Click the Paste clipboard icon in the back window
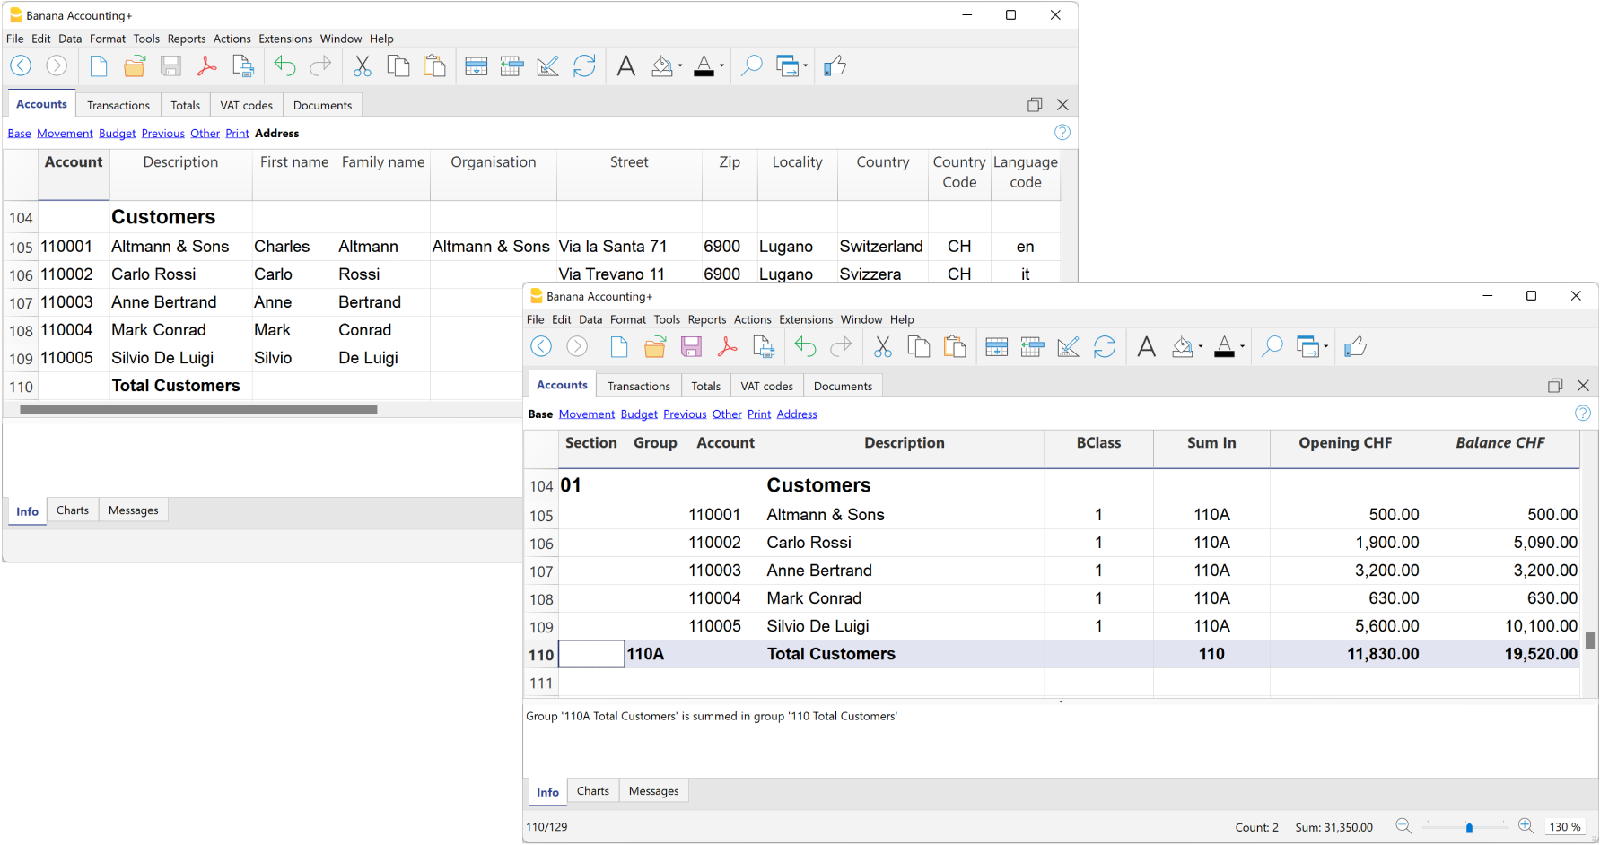 pyautogui.click(x=434, y=66)
